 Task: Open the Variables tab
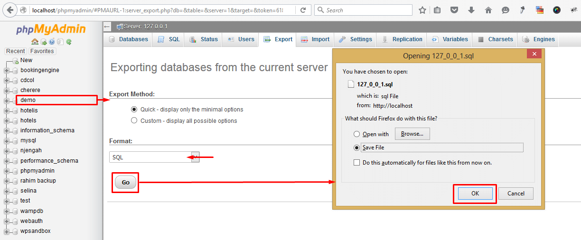450,39
